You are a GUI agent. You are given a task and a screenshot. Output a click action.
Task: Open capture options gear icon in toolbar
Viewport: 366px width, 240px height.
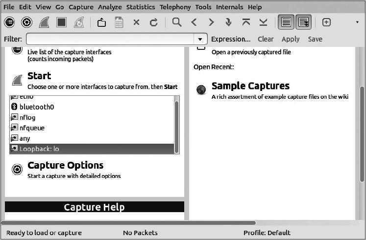(27, 22)
